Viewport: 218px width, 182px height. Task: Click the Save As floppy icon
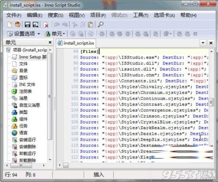point(35,24)
